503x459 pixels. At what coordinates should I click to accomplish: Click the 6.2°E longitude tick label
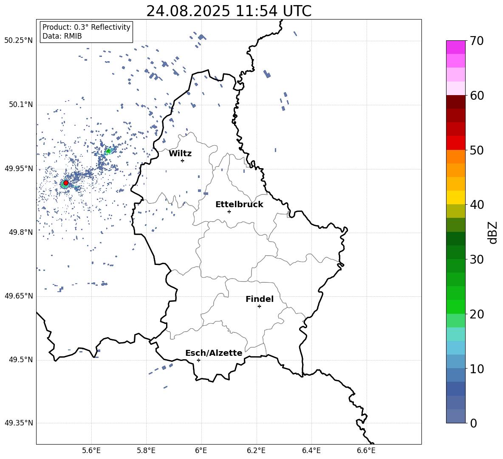coord(256,451)
